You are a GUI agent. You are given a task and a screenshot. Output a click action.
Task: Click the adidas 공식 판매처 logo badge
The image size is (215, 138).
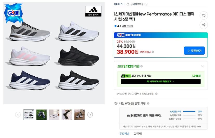[93, 11]
